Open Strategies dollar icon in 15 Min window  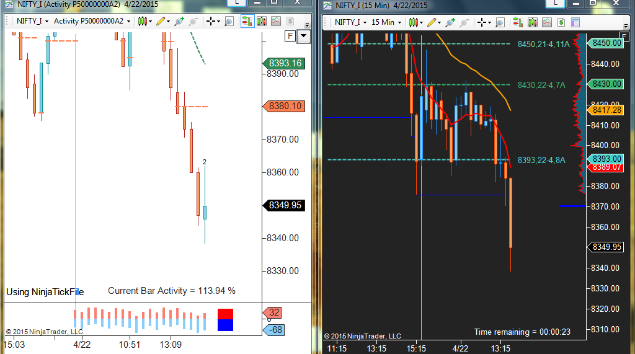[x=561, y=22]
